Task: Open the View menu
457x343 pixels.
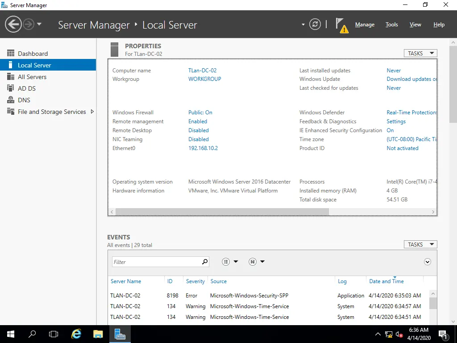Action: (415, 25)
